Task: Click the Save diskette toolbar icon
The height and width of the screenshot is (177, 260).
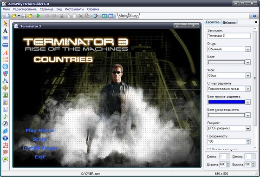Action: point(24,16)
